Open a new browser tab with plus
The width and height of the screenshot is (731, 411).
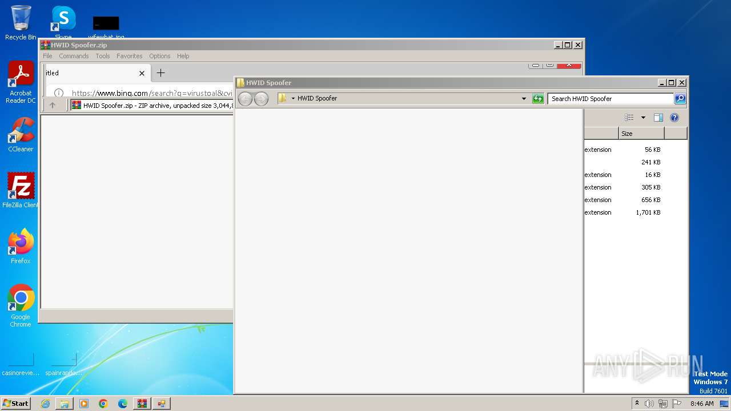(x=160, y=72)
